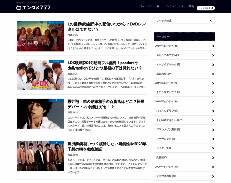Click エンタメニュース tag on first thumbnail

(x=56, y=23)
